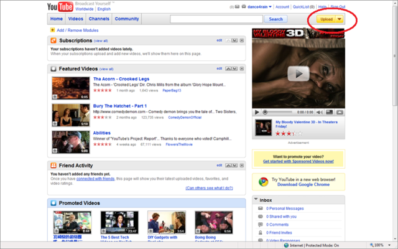Viewport: 398px width, 249px height.
Task: Open the Channels tab
Action: 99,19
